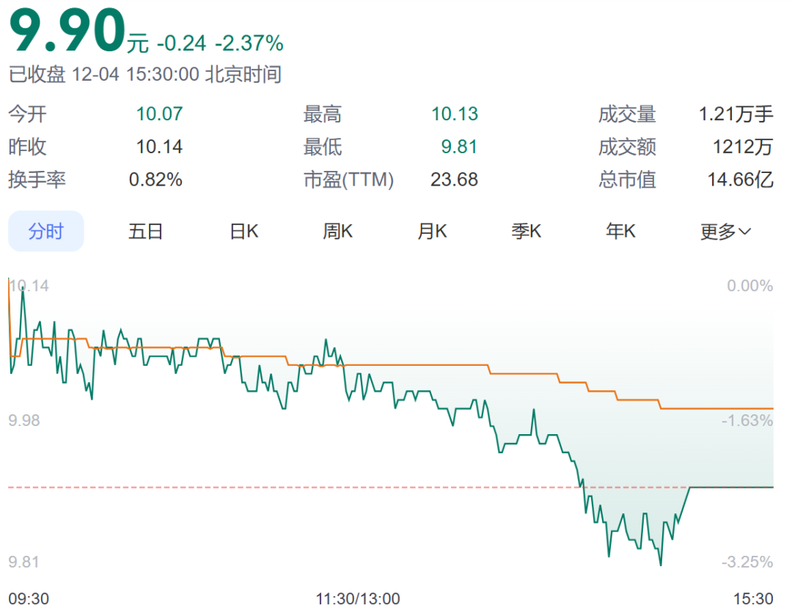792x616 pixels.
Task: Open the 日K candlestick tab
Action: pos(243,232)
